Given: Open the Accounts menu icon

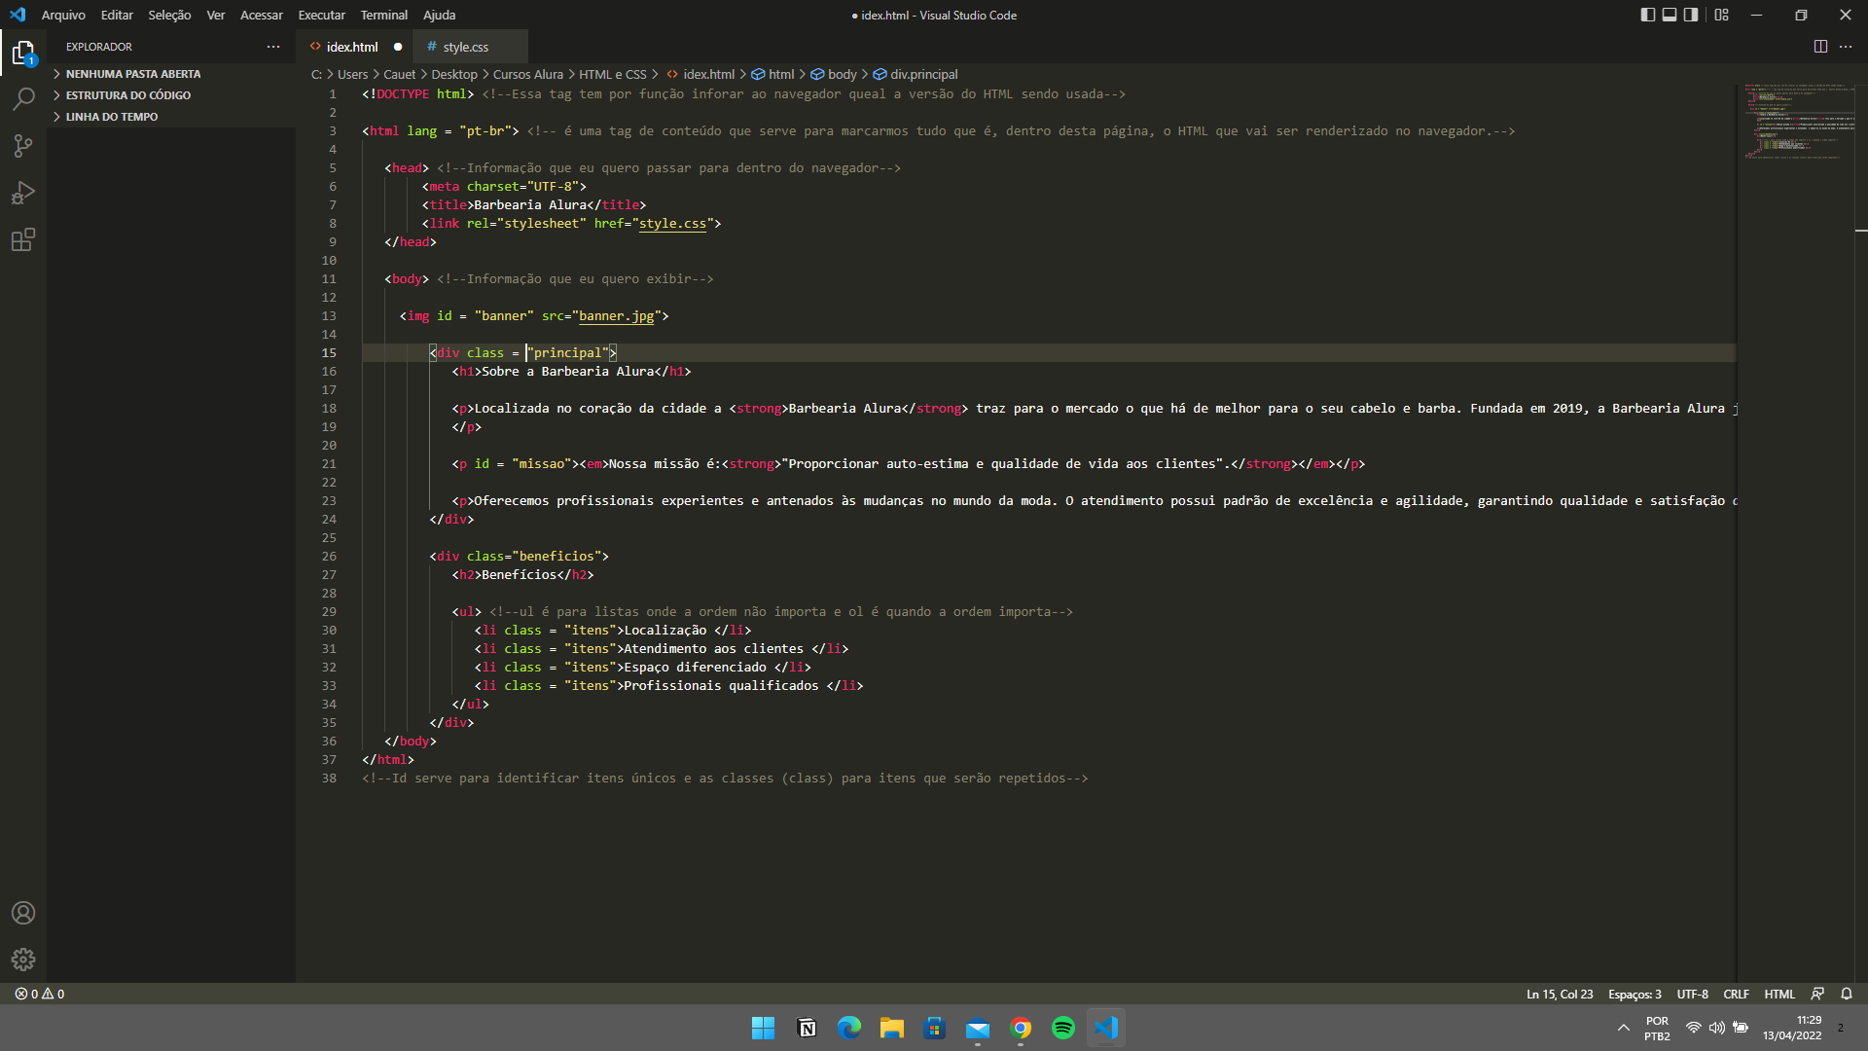Looking at the screenshot, I should click(23, 913).
